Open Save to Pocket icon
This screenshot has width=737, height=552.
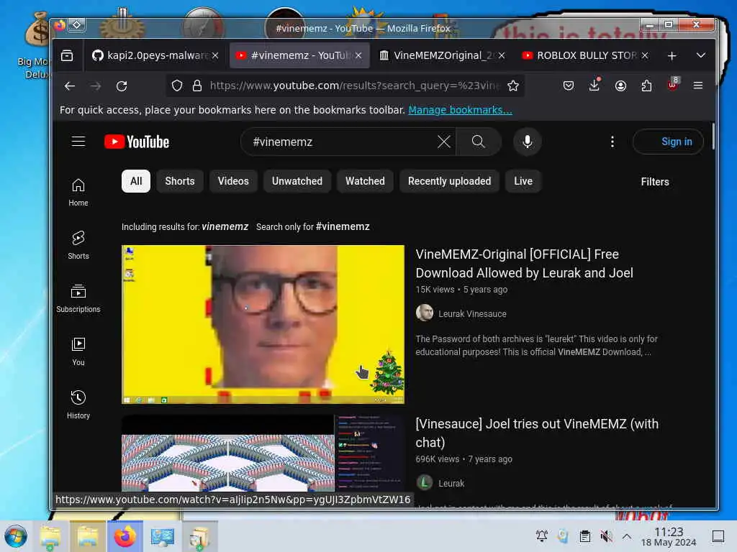point(569,86)
